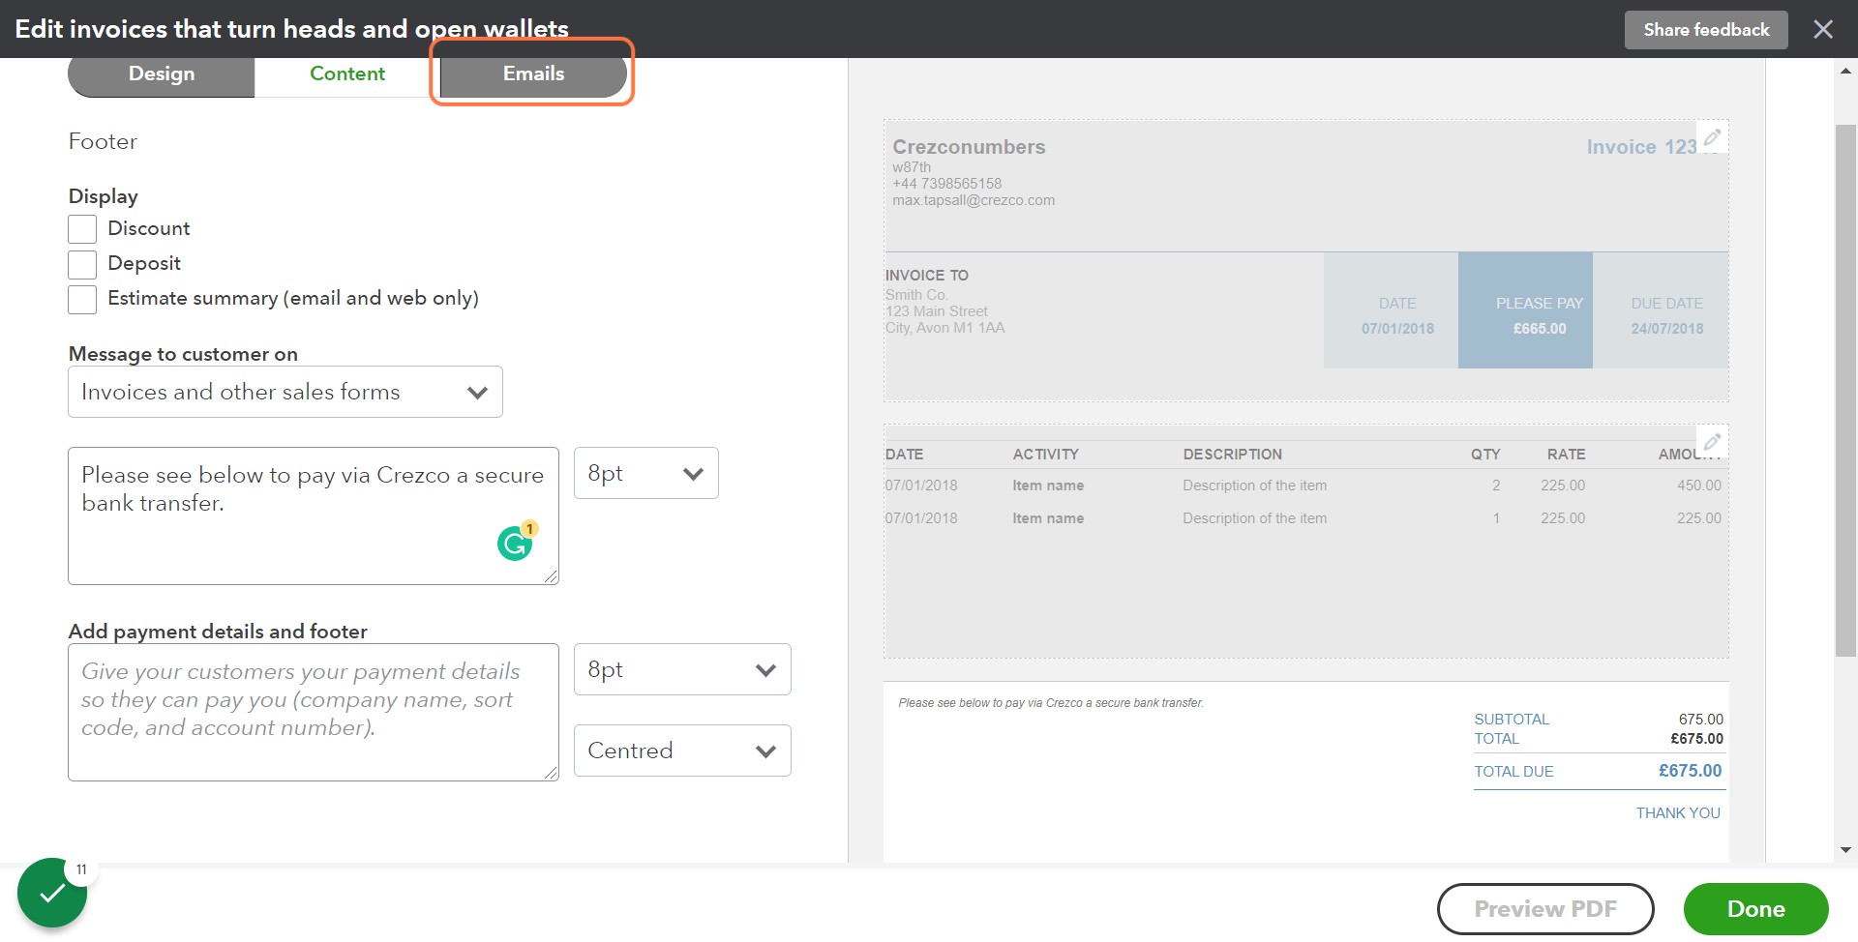
Task: Enable Estimate summary checkbox
Action: point(82,299)
